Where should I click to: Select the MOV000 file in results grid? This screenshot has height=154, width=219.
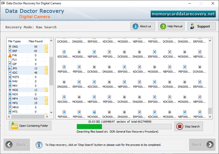[94, 114]
